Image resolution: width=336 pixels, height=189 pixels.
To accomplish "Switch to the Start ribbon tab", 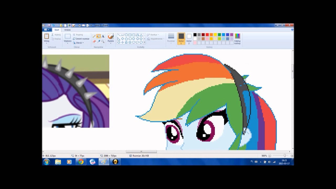I will tap(57, 30).
